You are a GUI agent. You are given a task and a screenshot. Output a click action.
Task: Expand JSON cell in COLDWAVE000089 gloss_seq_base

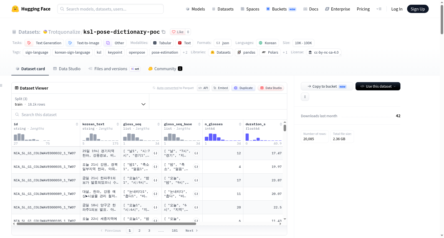[196, 194]
